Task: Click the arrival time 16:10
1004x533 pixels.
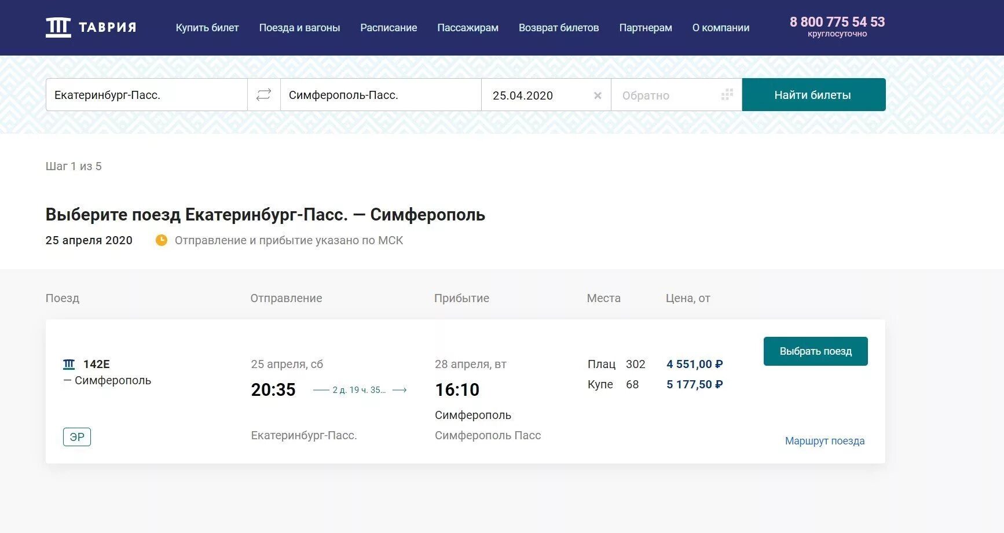Action: (457, 390)
